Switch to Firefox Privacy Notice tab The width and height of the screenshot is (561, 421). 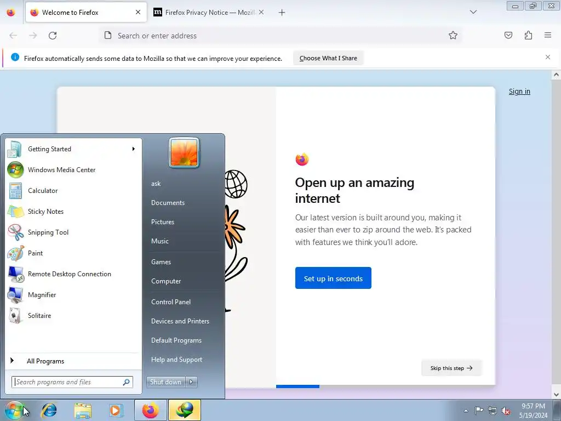[210, 12]
